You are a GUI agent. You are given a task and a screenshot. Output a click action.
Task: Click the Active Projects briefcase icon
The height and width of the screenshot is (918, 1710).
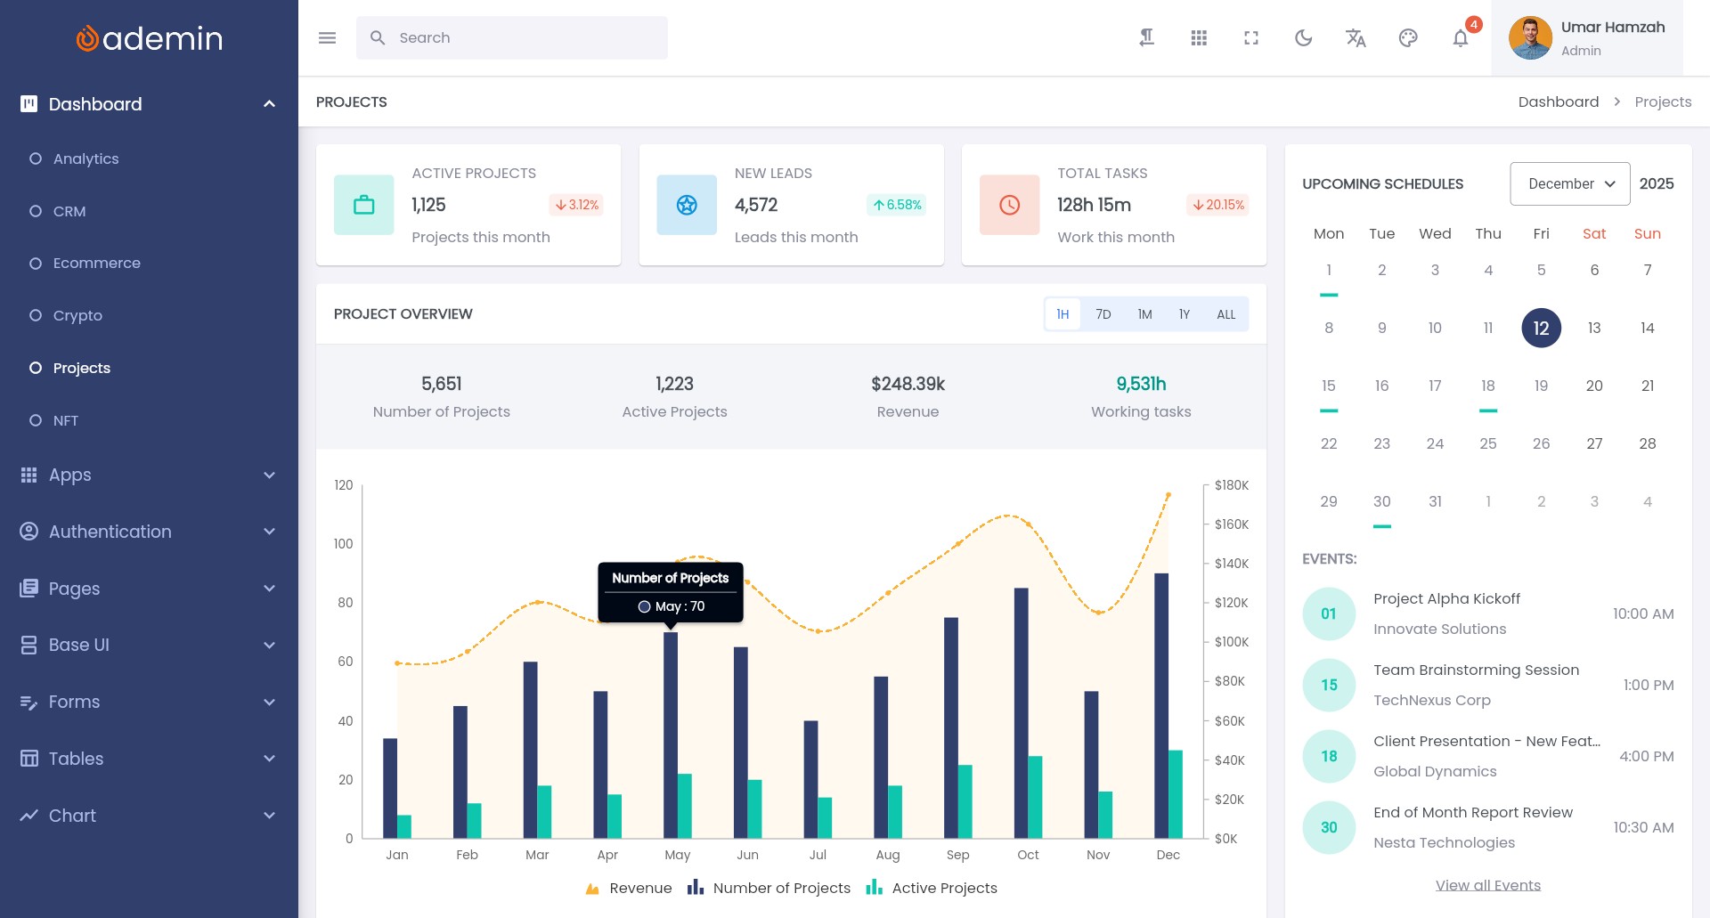coord(363,205)
